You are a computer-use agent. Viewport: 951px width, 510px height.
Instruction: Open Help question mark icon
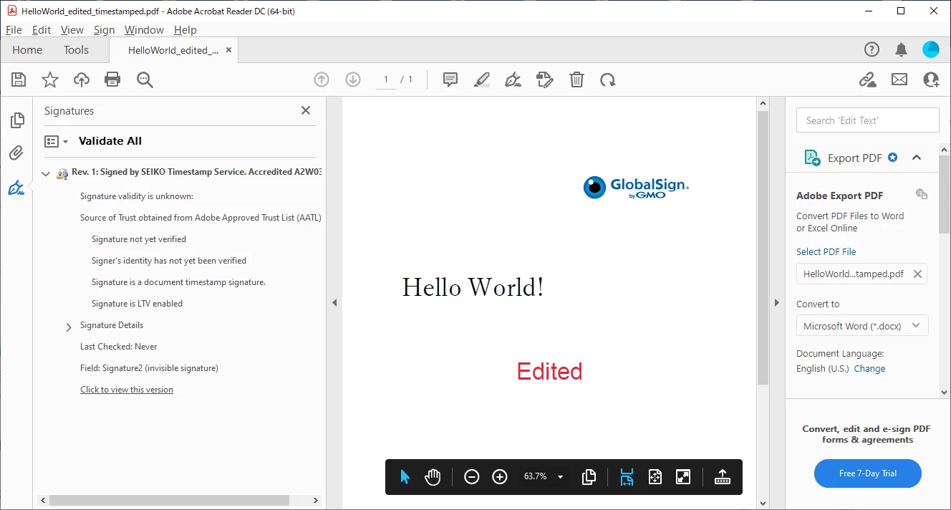872,49
